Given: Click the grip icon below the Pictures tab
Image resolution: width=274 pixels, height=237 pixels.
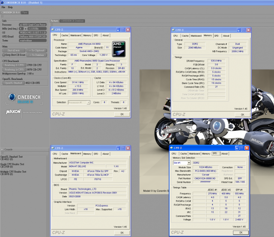Looking at the screenshot, I should point(52,25).
